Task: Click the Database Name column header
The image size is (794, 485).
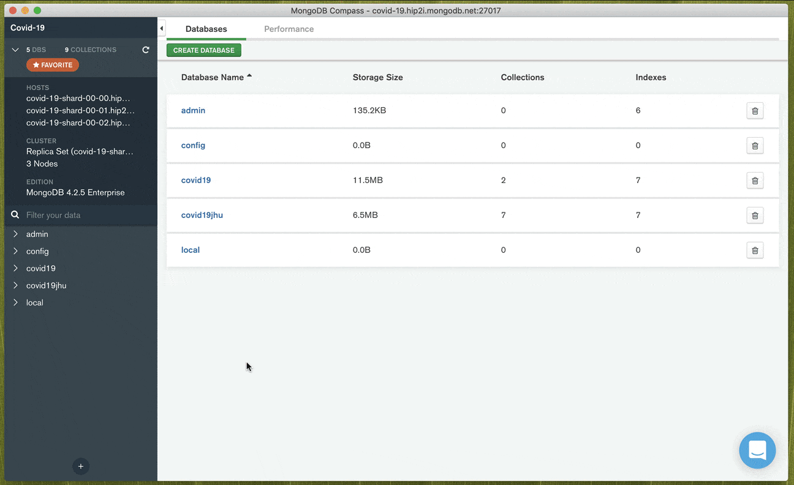Action: 213,77
